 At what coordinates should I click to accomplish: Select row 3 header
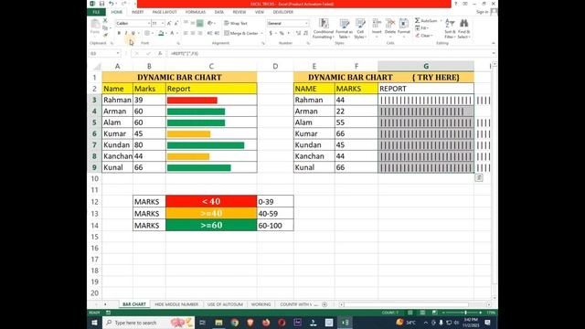94,100
